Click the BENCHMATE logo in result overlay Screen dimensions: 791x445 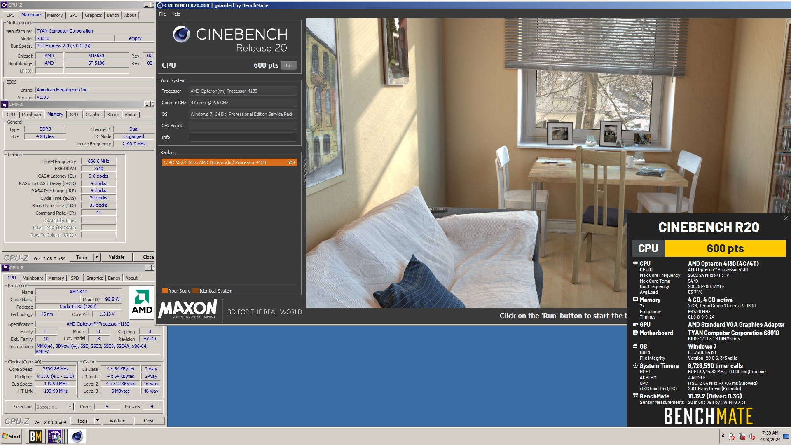(x=708, y=416)
